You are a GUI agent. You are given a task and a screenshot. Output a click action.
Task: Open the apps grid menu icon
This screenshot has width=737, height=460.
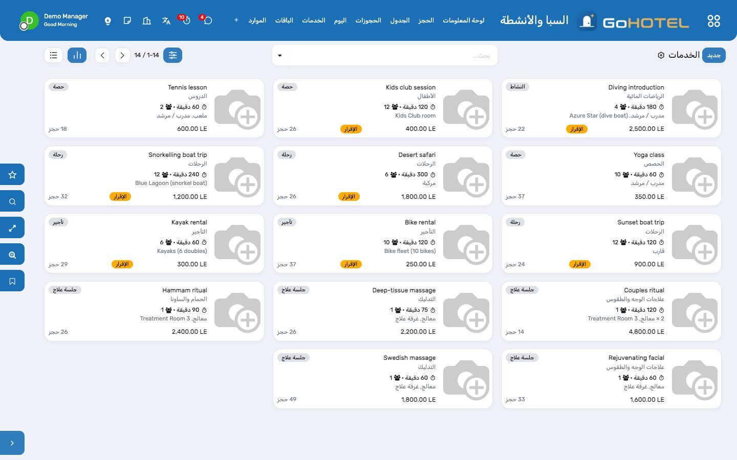pyautogui.click(x=713, y=21)
